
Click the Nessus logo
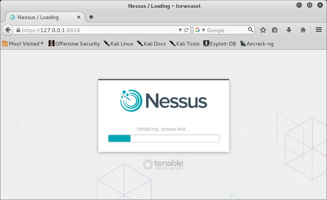(x=164, y=101)
